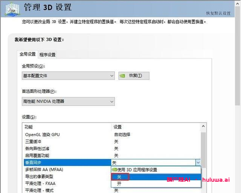Open the 程序设置 tab
The width and height of the screenshot is (241, 193).
tap(47, 55)
